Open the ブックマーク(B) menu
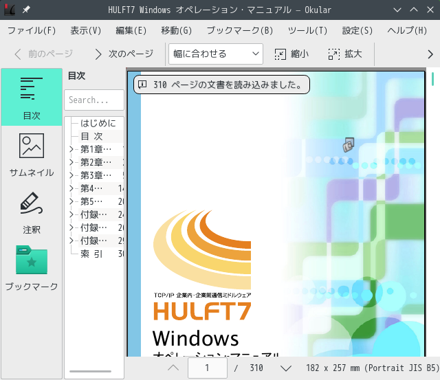 point(240,30)
